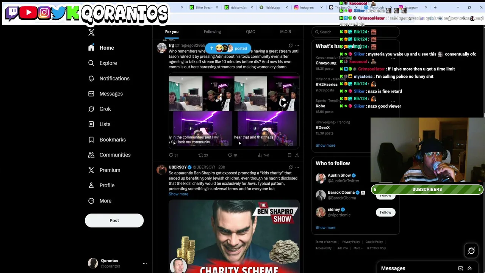Switch to the For you tab
Viewport: 485px width, 273px height.
click(172, 32)
